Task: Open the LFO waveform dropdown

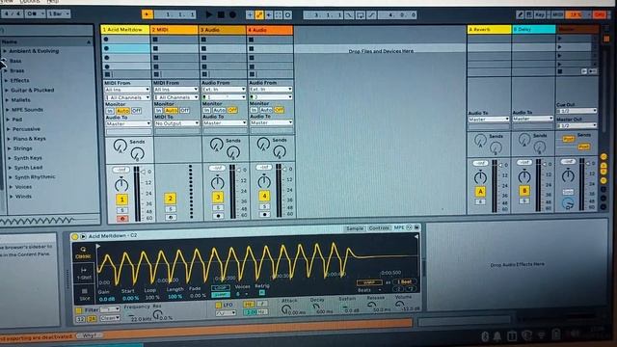Action: pyautogui.click(x=226, y=313)
